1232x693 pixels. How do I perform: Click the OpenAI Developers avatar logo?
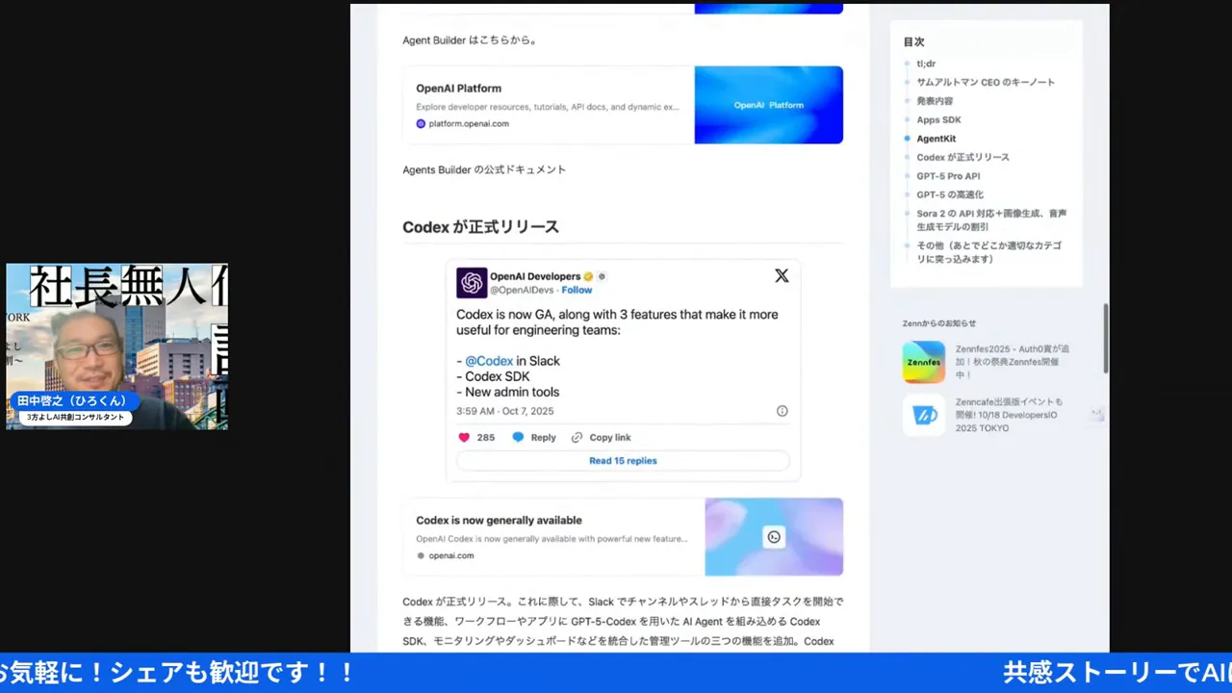click(472, 283)
